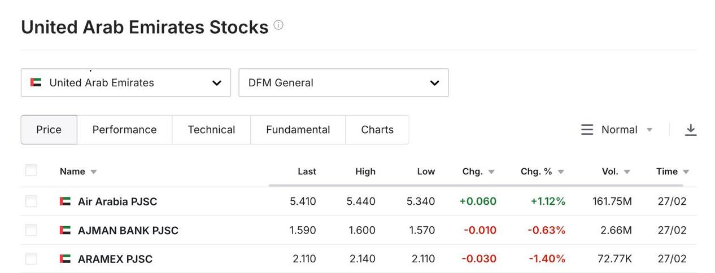Viewport: 715px width, 273px height.
Task: Click the UAE flag icon beside AJMAN BANK PJSC
Action: 66,230
